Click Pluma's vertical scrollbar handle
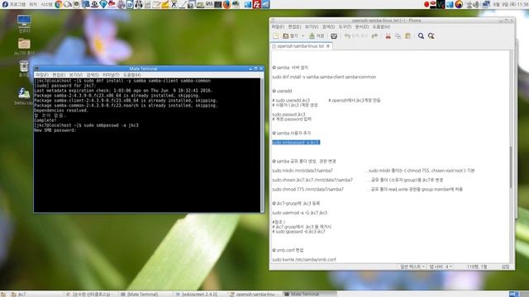This screenshot has height=297, width=529. [512, 167]
